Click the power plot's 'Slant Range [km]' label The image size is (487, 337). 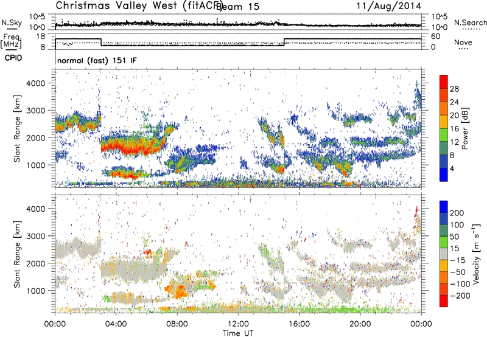click(x=17, y=129)
